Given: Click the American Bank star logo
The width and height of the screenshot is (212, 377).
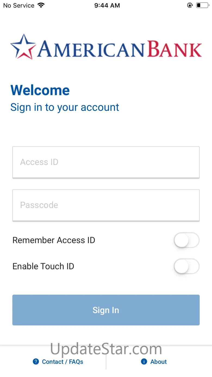Looking at the screenshot, I should point(23,46).
